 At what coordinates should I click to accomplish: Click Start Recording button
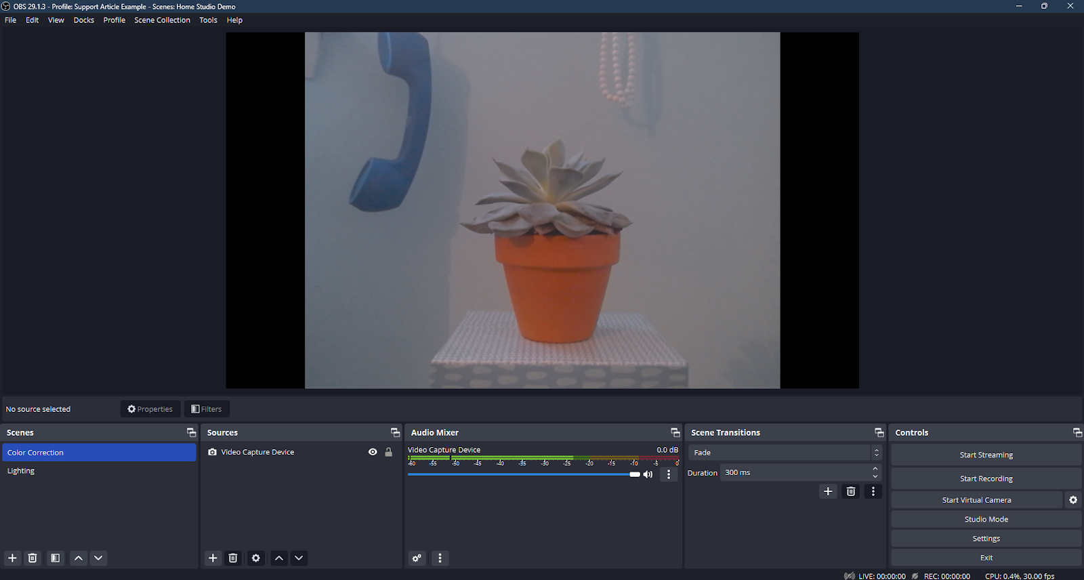(x=986, y=478)
